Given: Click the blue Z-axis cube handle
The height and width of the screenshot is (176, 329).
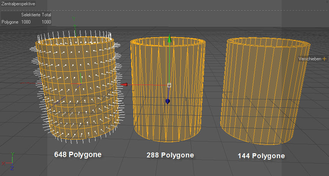Looking at the screenshot, I should pos(168,101).
